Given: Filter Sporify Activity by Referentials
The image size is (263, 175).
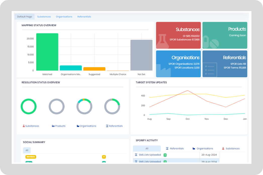Looking at the screenshot, I should (x=175, y=148).
